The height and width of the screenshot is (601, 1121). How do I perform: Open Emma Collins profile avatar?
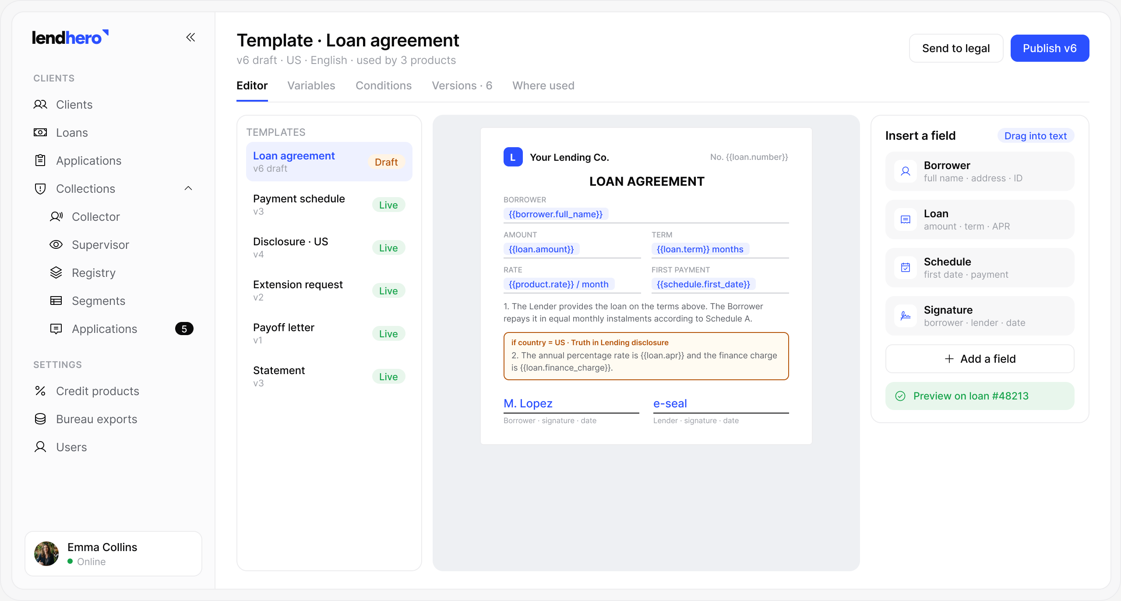coord(46,554)
